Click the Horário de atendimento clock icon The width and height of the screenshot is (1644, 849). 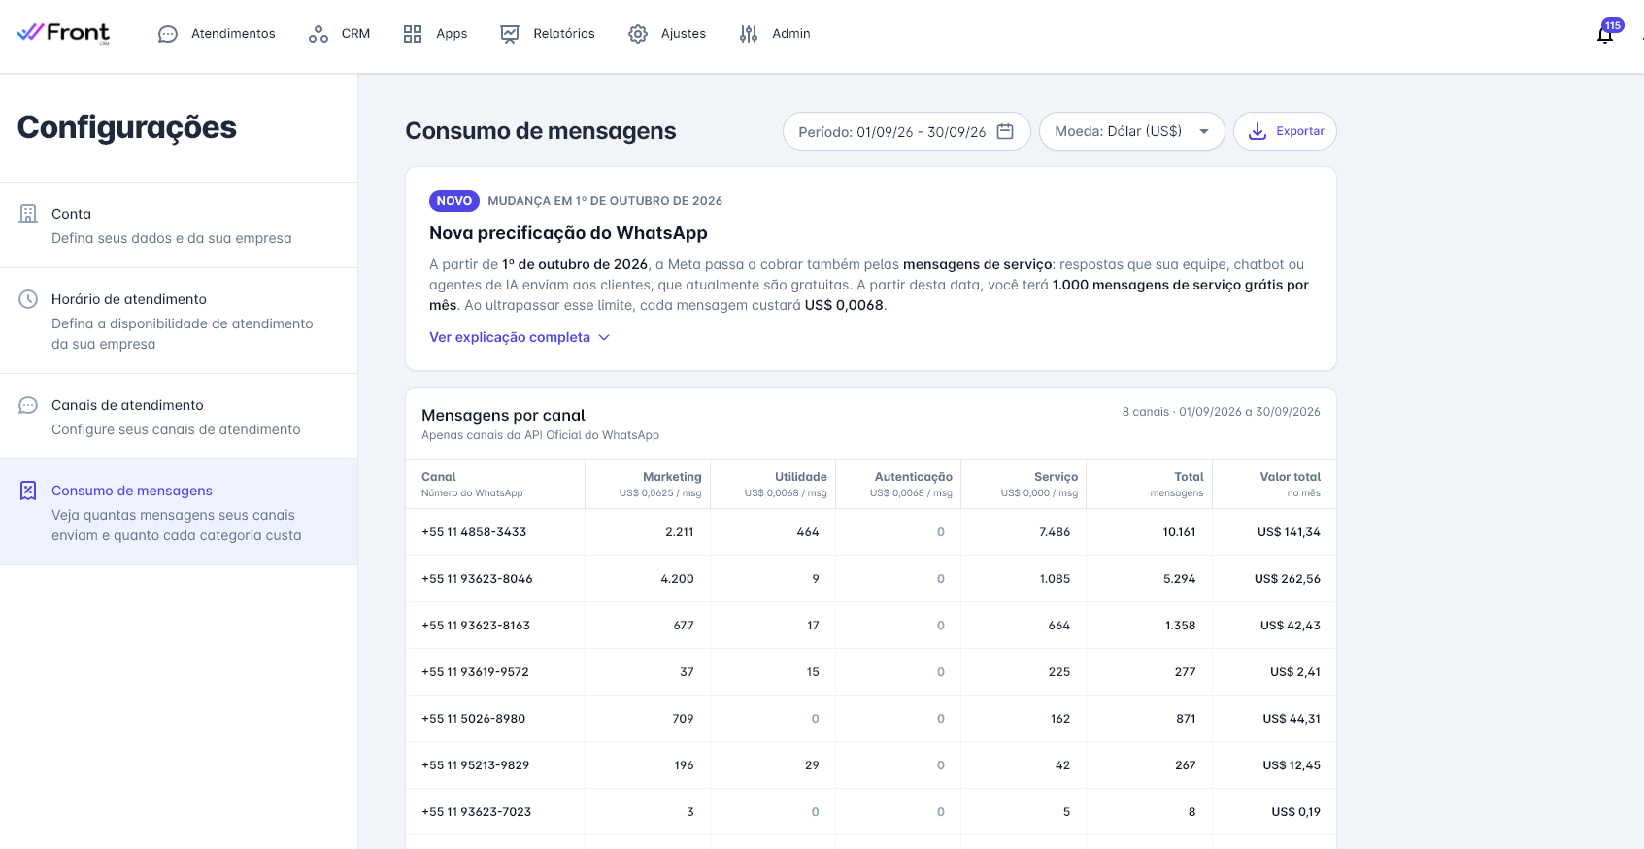[x=28, y=299]
